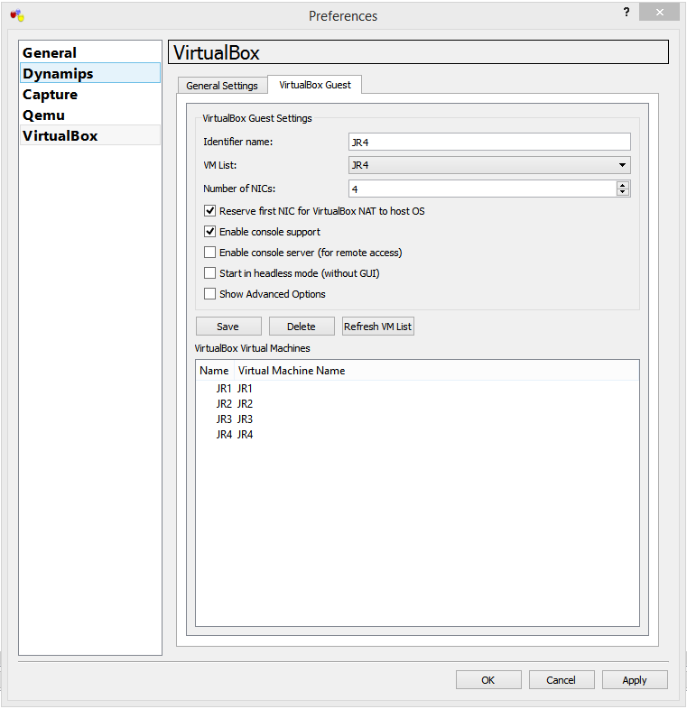Increase Number of NICs with up arrow

623,185
